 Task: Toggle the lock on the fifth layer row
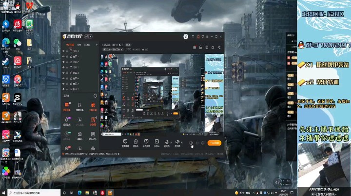tap(67, 73)
